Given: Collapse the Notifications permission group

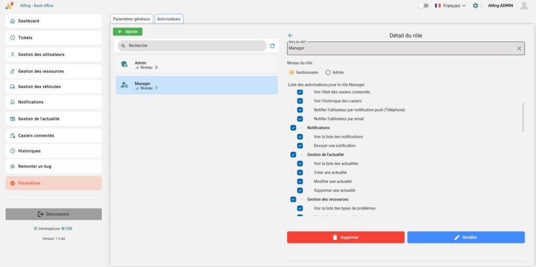Looking at the screenshot, I should coord(301,128).
